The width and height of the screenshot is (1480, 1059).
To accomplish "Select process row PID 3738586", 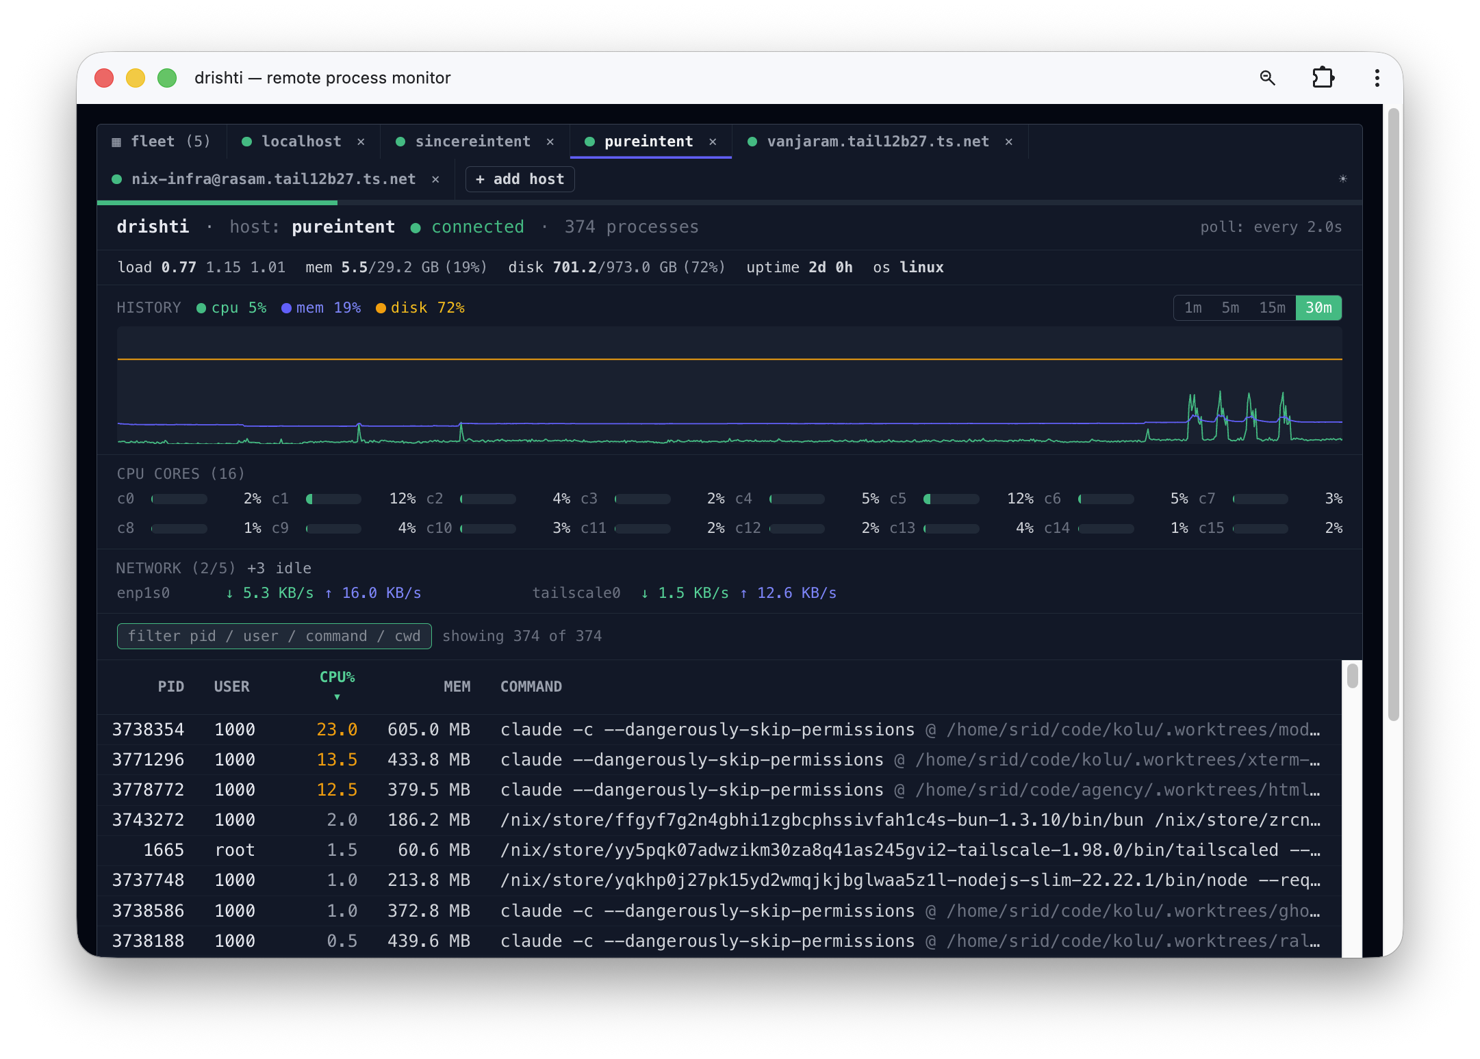I will click(719, 911).
